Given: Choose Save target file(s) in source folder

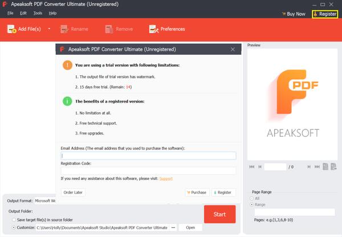Looking at the screenshot, I should coord(14,219).
